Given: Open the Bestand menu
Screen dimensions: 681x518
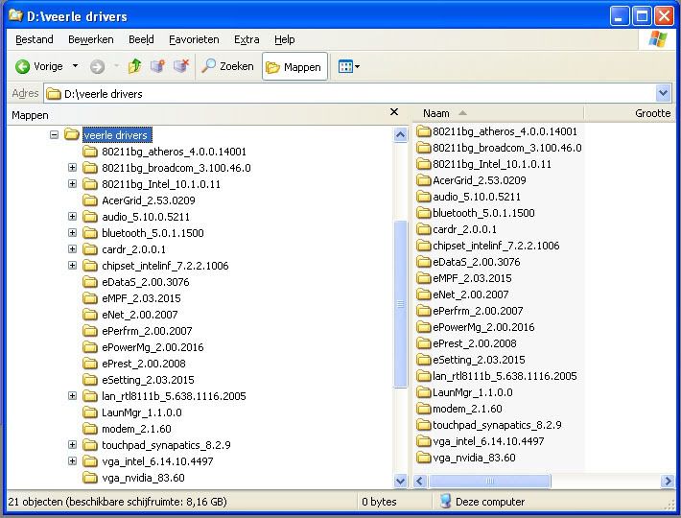Looking at the screenshot, I should click(35, 39).
